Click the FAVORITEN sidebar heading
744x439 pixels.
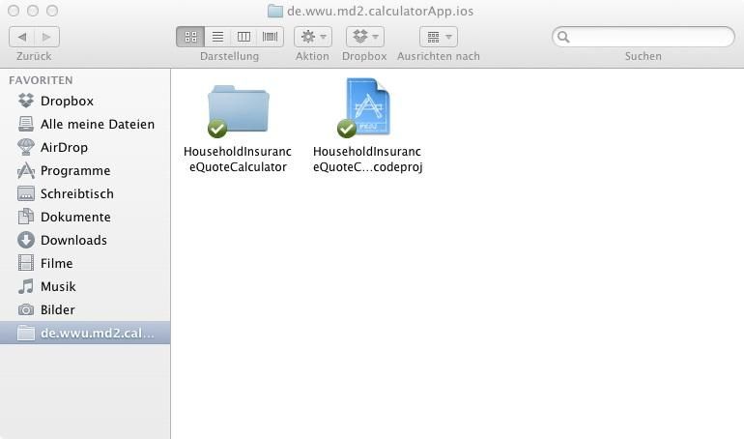click(41, 80)
